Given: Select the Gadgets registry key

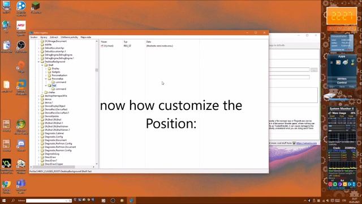Looking at the screenshot, I should (56, 72).
